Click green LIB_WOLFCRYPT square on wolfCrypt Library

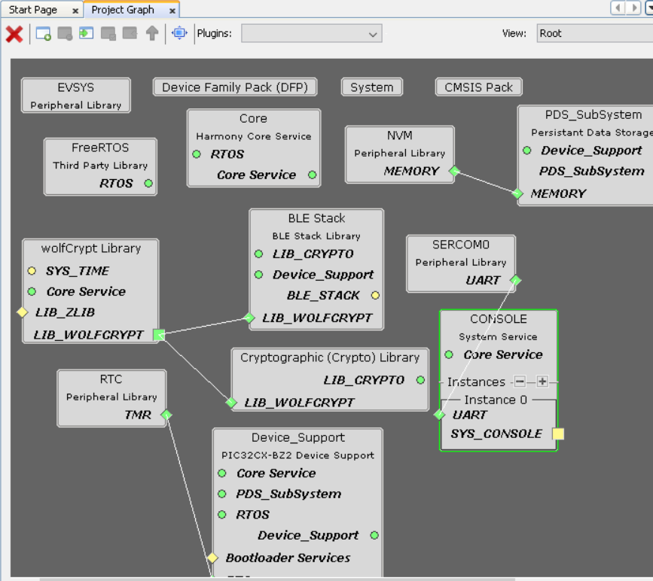158,335
